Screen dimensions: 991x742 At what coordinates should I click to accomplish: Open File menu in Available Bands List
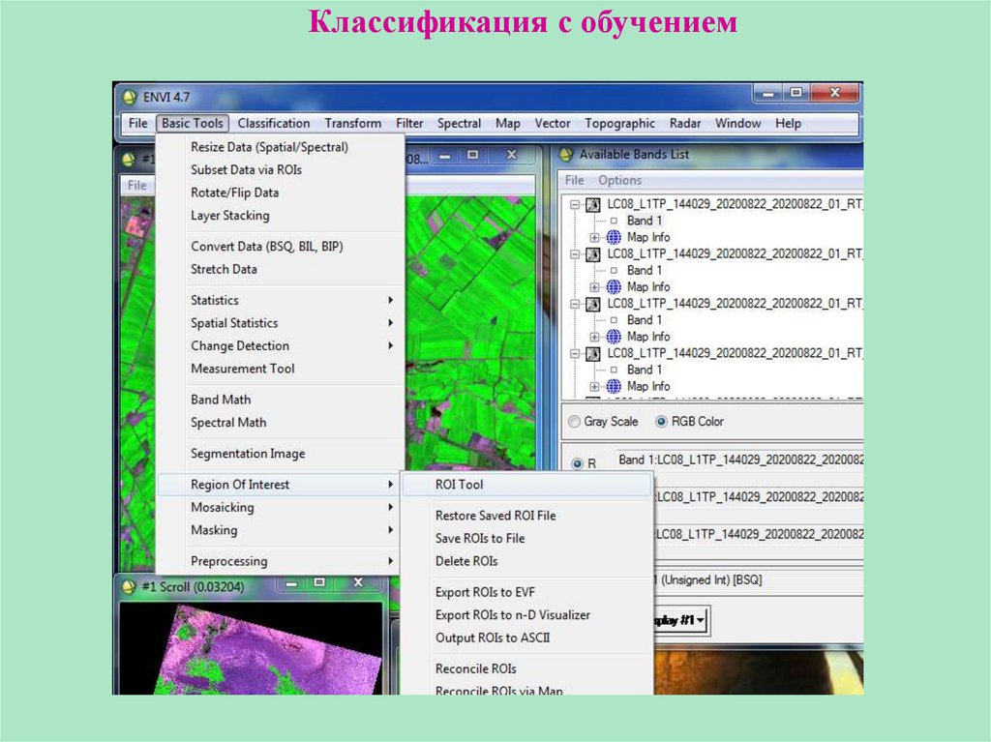pos(574,180)
